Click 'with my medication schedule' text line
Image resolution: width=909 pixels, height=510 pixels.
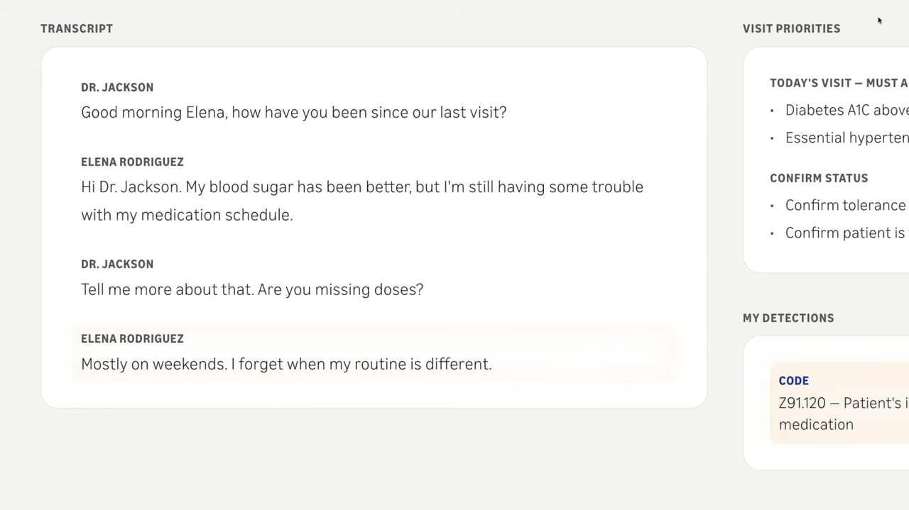(x=187, y=215)
